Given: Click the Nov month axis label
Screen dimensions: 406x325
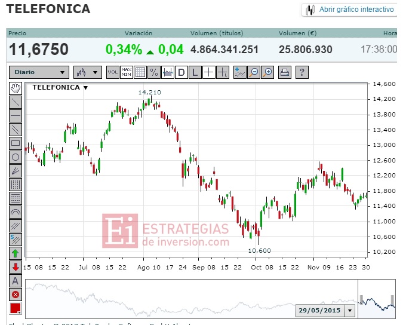Looking at the screenshot, I should (313, 268).
